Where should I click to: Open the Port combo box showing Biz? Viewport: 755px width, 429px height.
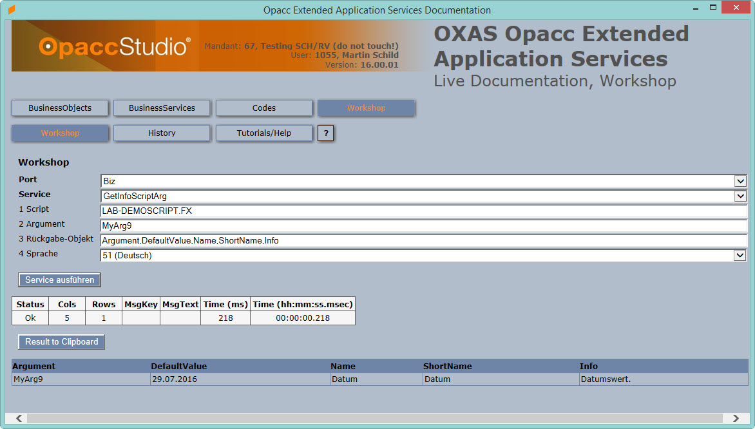point(424,181)
